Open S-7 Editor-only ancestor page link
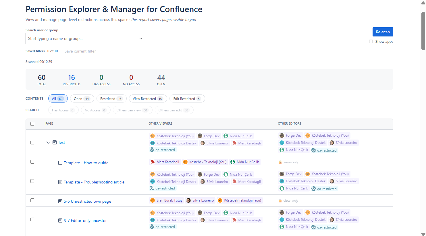426x236 pixels. click(x=85, y=220)
